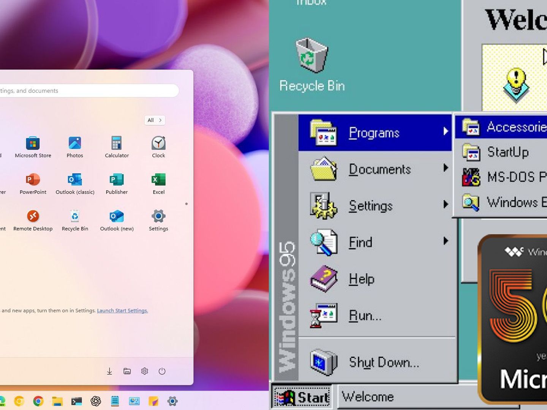Open File Explorer on the taskbar

pos(57,401)
